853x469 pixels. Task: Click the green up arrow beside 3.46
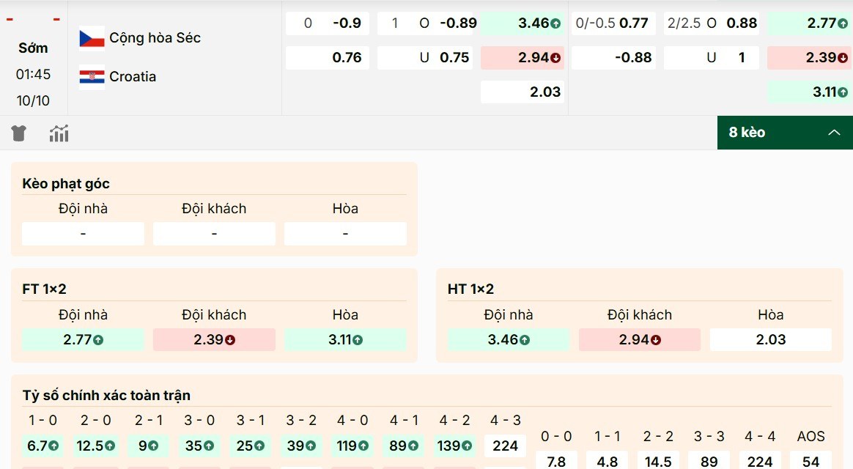click(x=555, y=23)
